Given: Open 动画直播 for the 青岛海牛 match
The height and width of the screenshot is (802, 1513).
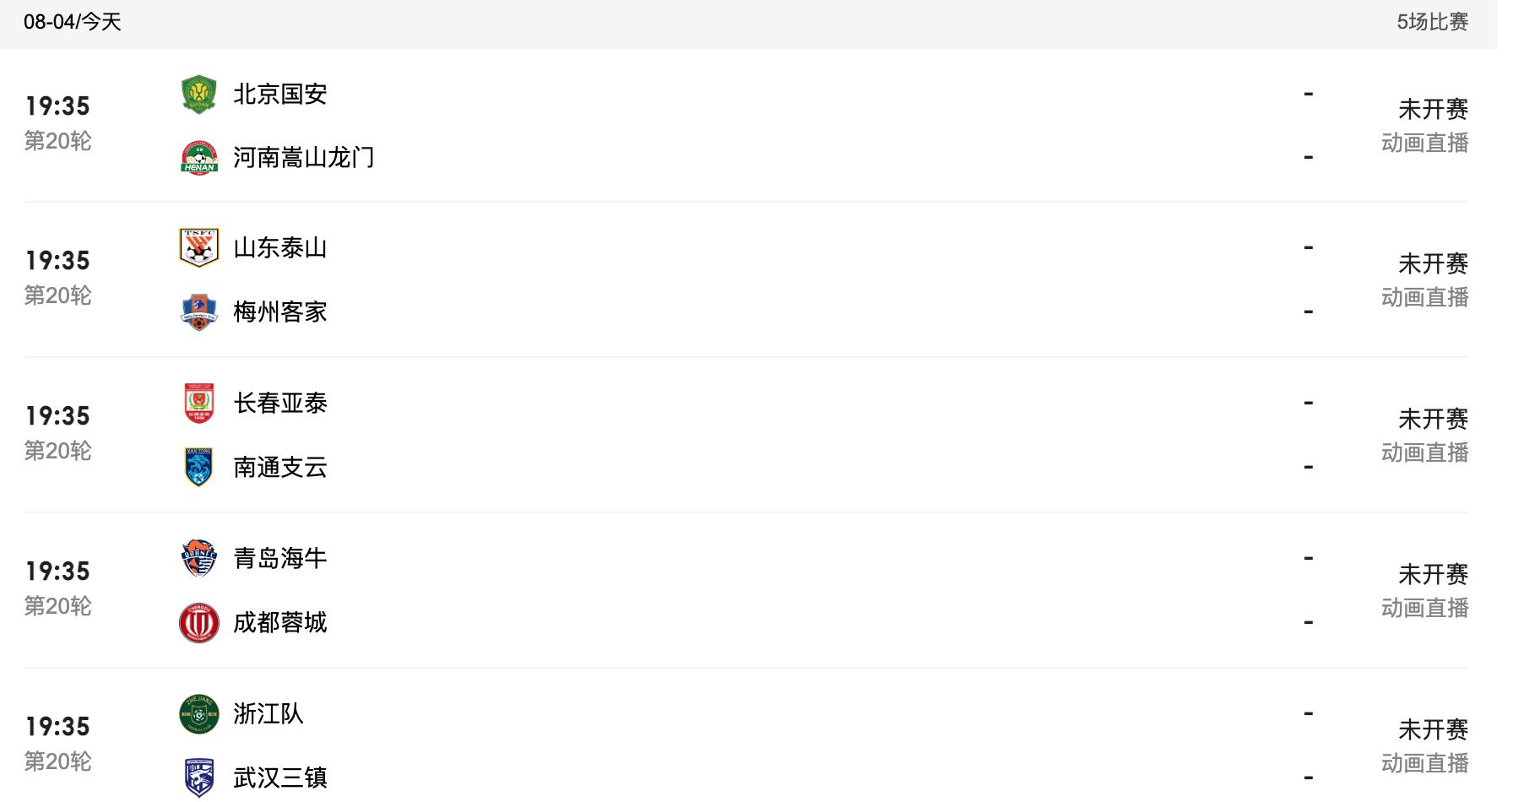Looking at the screenshot, I should [x=1424, y=609].
